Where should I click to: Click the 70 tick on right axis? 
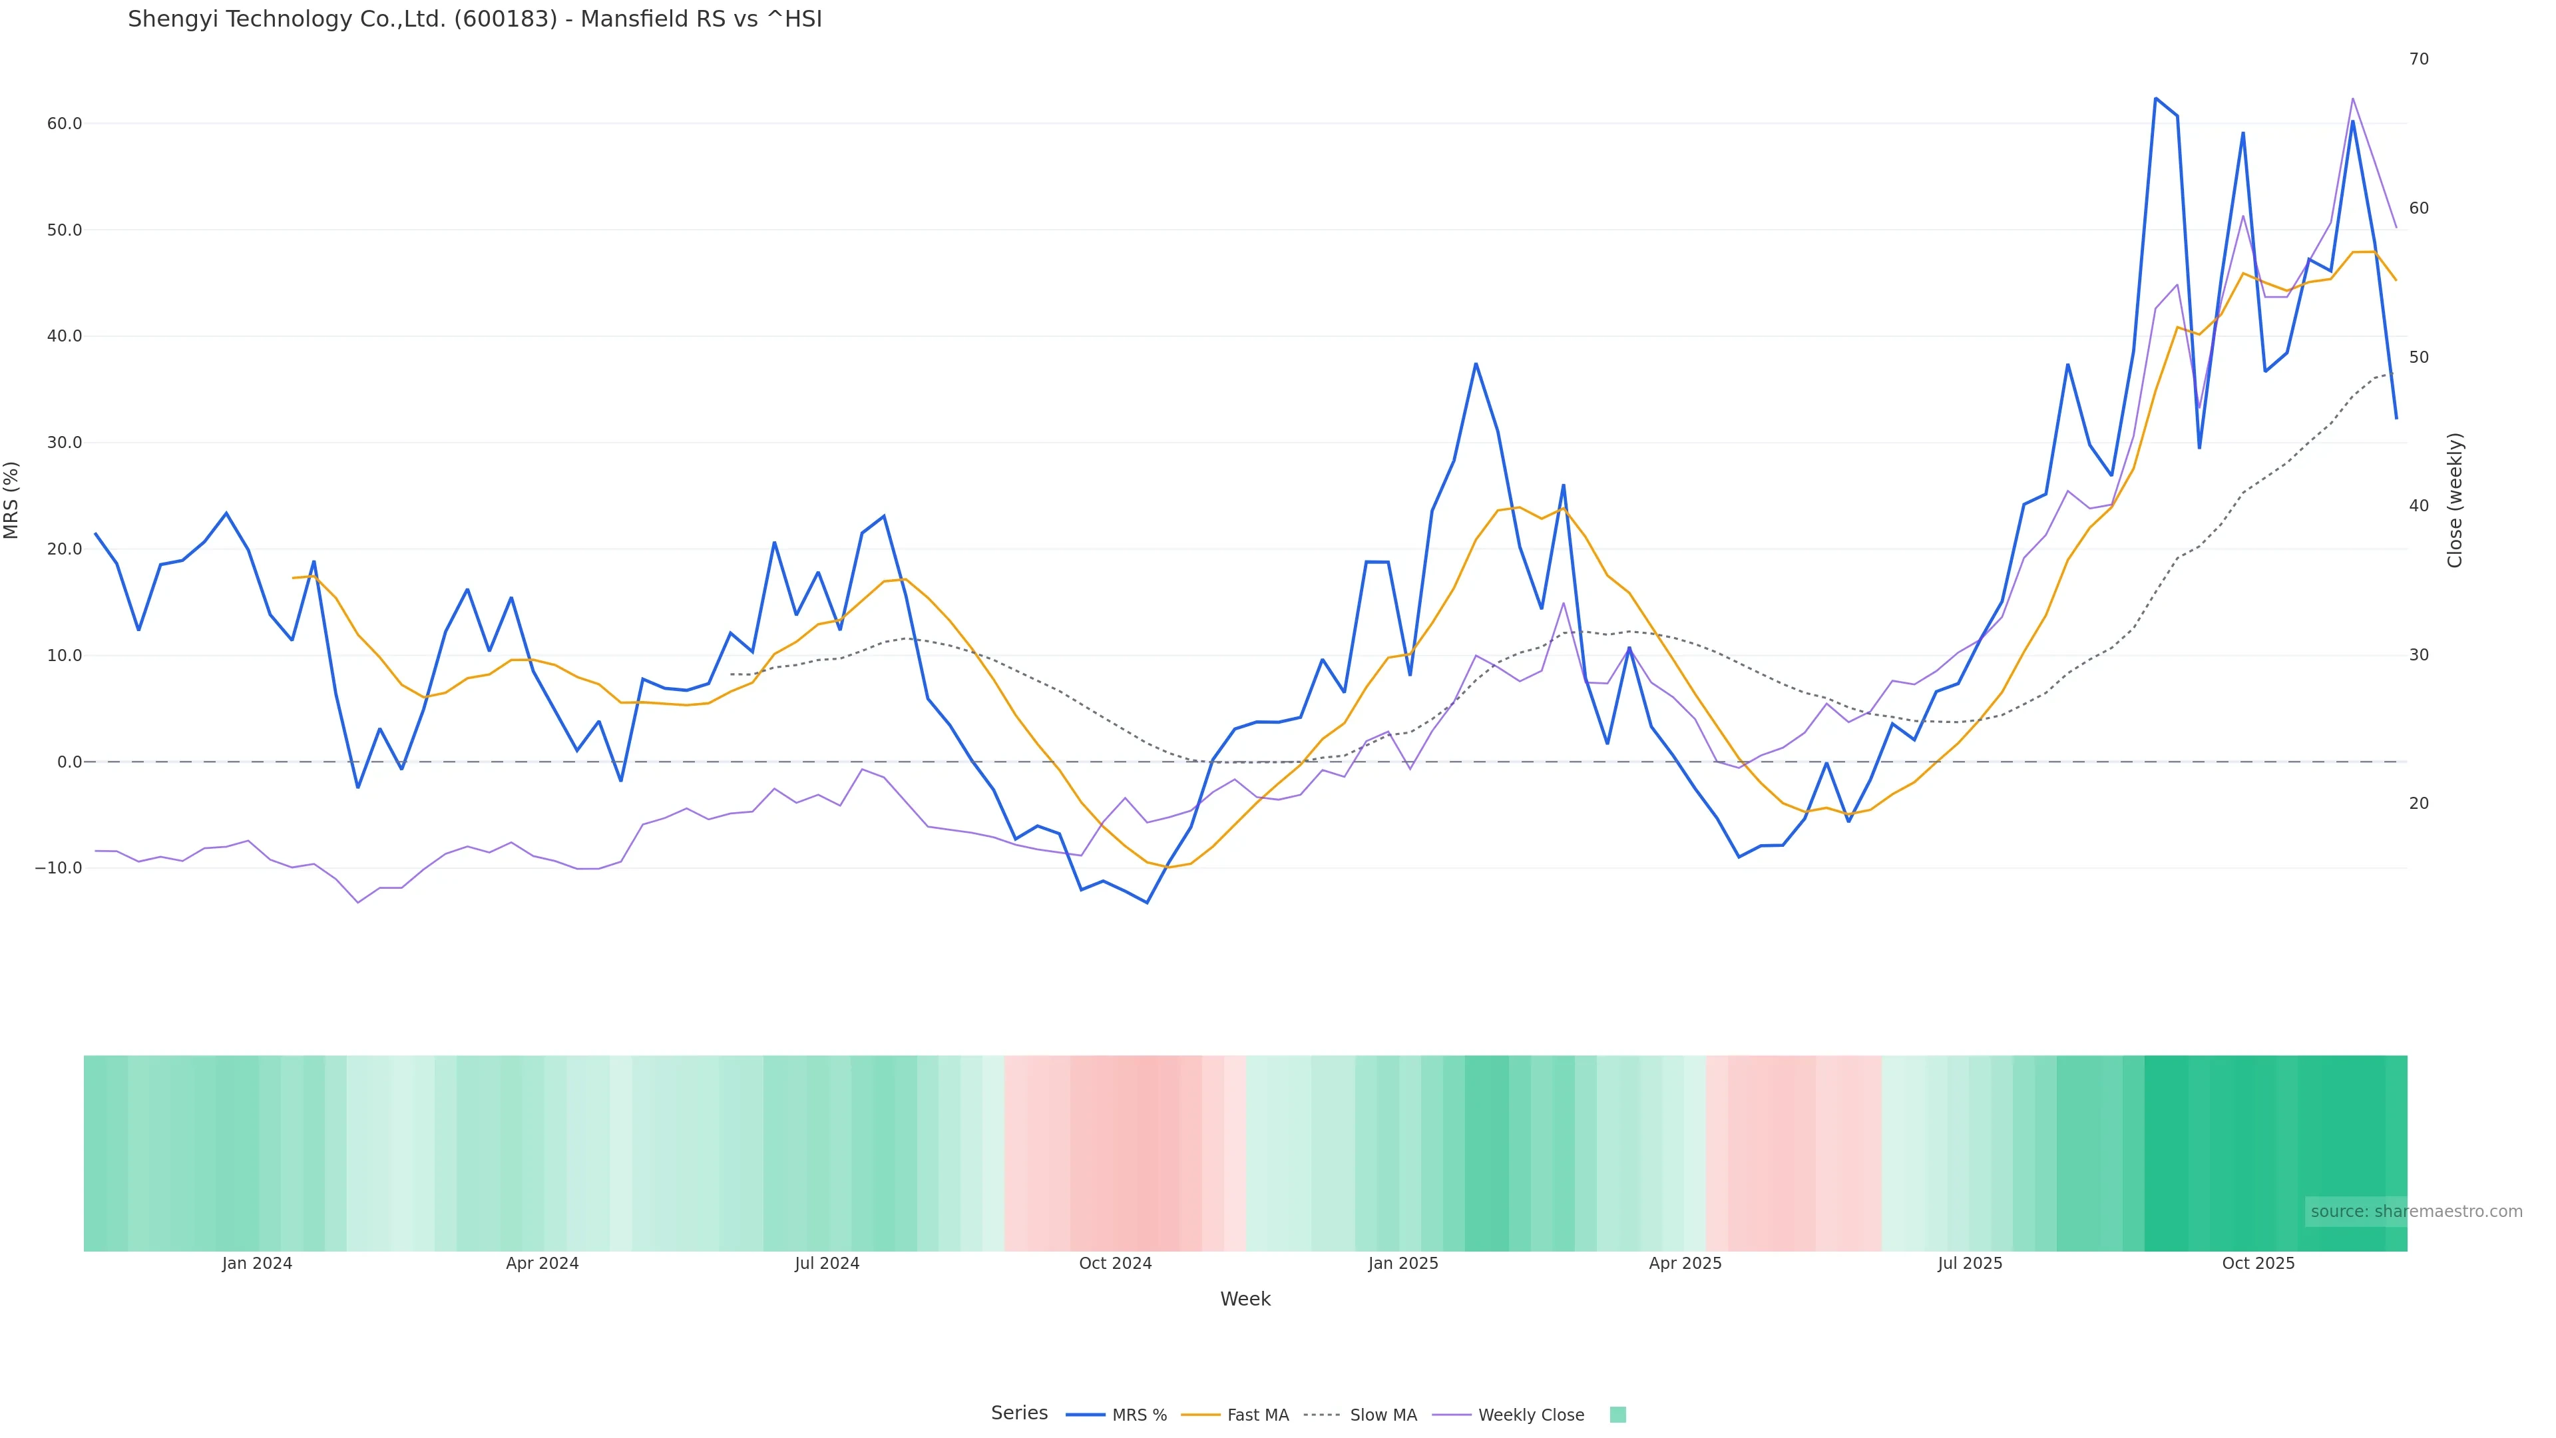(x=2419, y=59)
